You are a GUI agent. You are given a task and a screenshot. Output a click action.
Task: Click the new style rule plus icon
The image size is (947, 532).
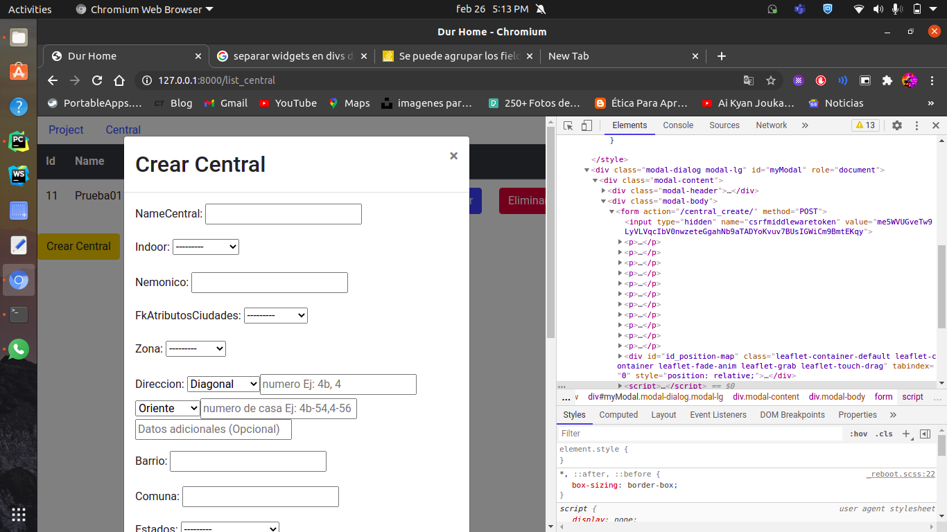[906, 434]
